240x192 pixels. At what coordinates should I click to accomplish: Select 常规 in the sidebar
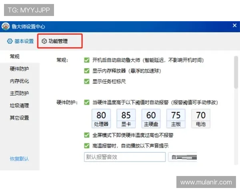[15, 56]
